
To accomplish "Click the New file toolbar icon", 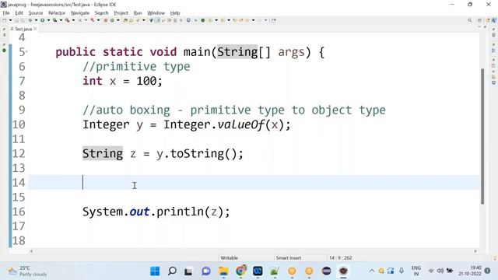I will point(5,20).
